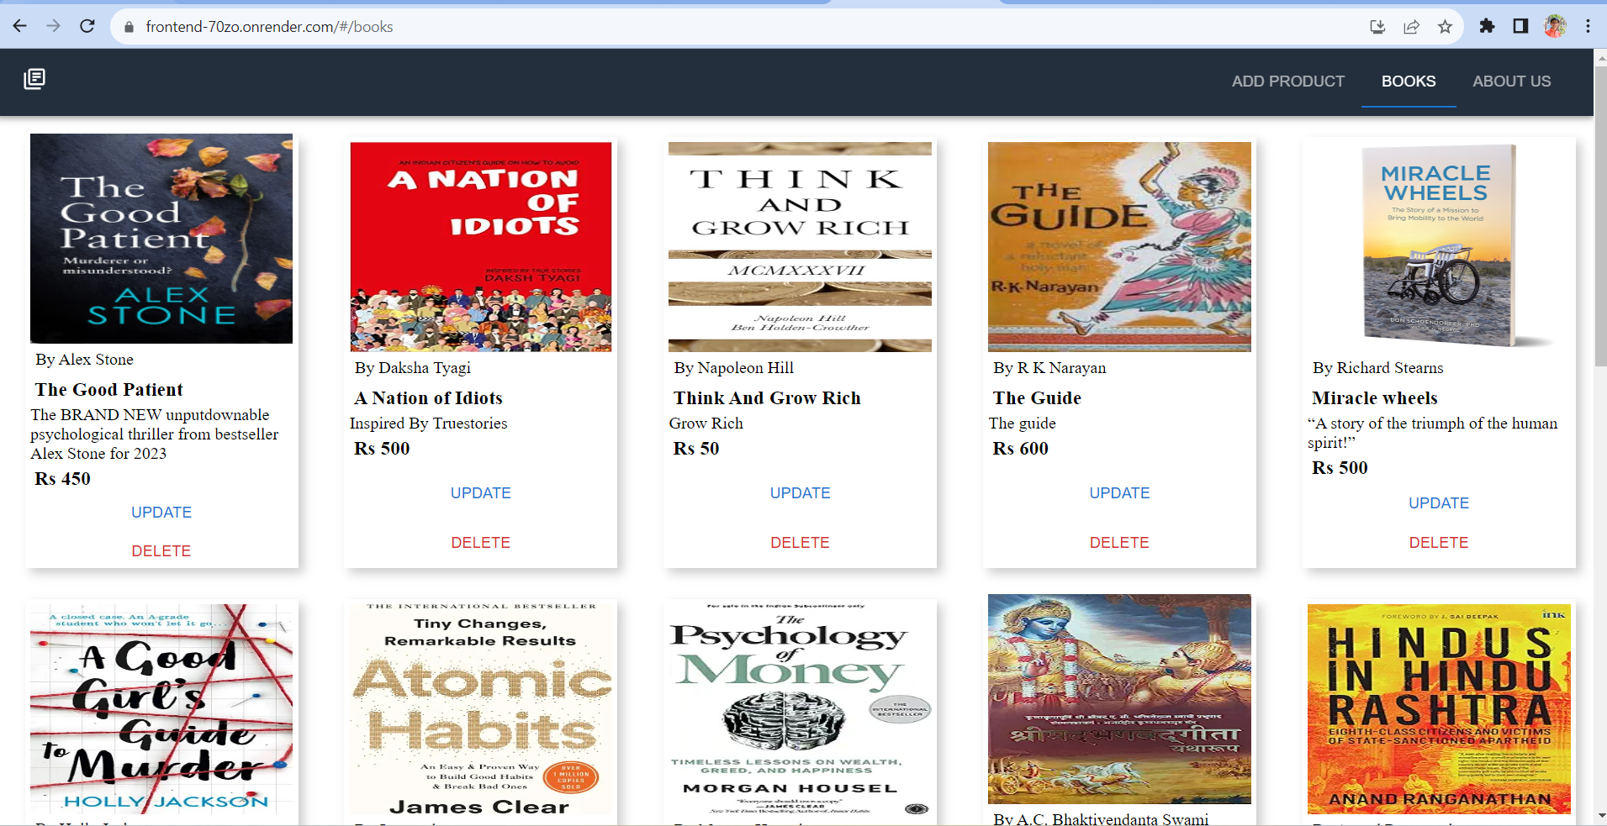
Task: Delete the Miracle wheels book
Action: point(1439,543)
